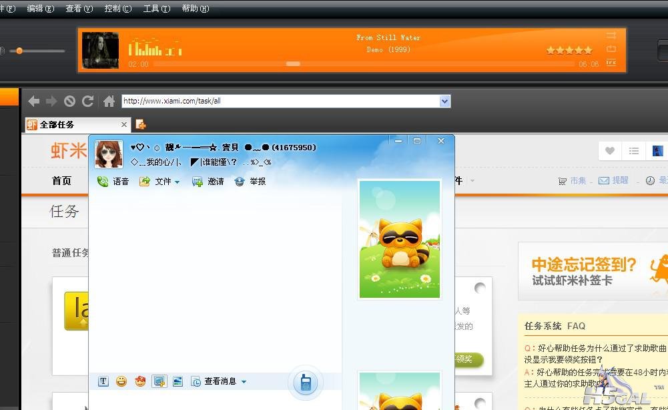668x410 pixels.
Task: Open the 编辑(E) menu
Action: pos(41,9)
